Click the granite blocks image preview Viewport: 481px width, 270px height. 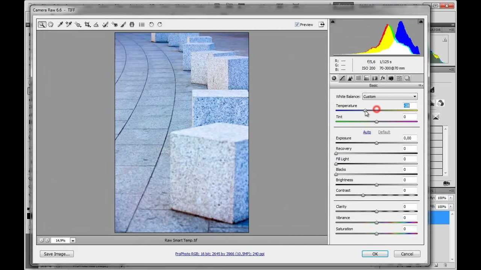pyautogui.click(x=182, y=133)
